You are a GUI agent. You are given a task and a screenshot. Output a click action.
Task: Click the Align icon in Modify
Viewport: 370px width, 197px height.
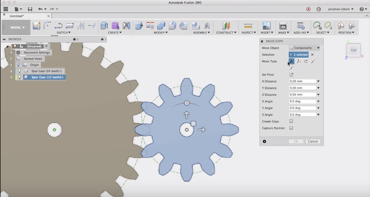click(150, 26)
